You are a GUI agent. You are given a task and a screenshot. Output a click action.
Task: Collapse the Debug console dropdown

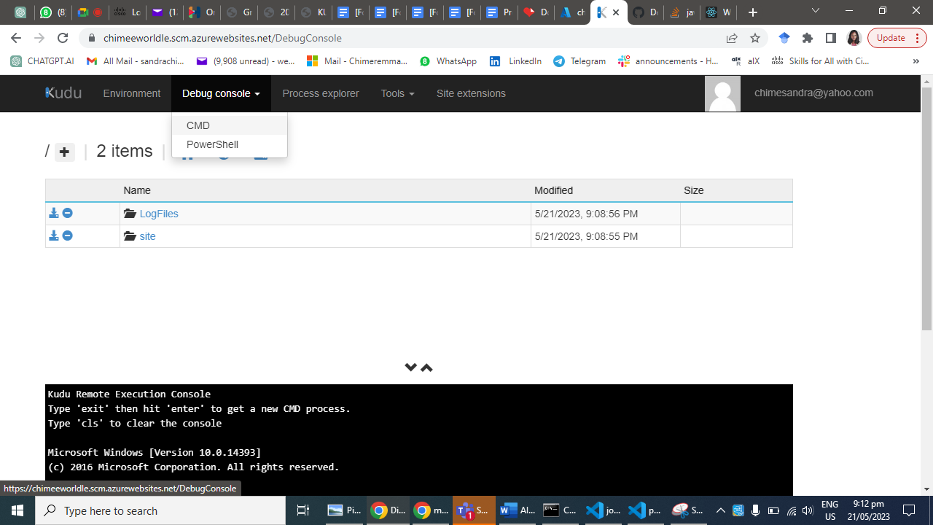tap(222, 93)
